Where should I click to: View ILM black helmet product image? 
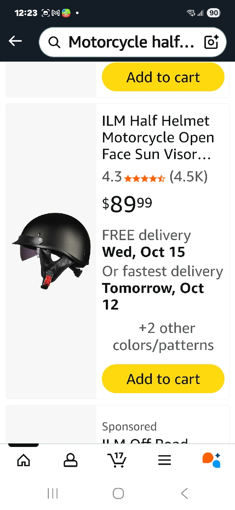(x=52, y=251)
